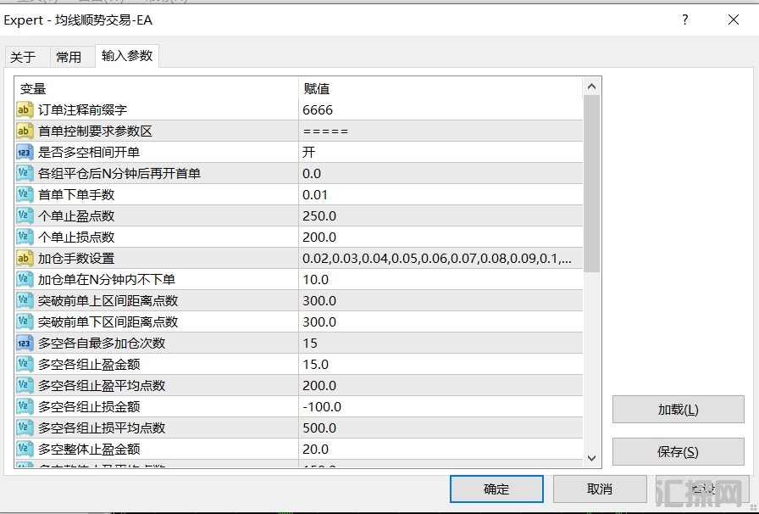Viewport: 759px width, 514px height.
Task: Select the 多空各自最多加仓次数 variable name
Action: (102, 344)
